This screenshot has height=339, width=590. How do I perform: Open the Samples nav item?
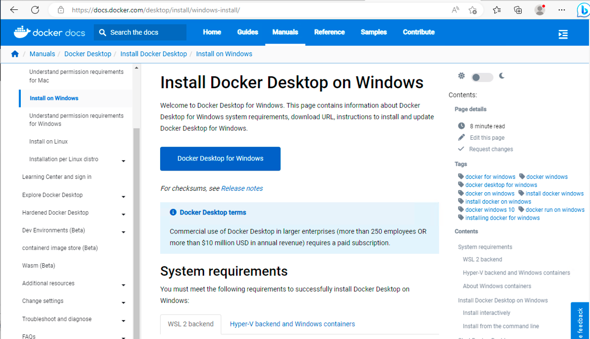click(374, 32)
